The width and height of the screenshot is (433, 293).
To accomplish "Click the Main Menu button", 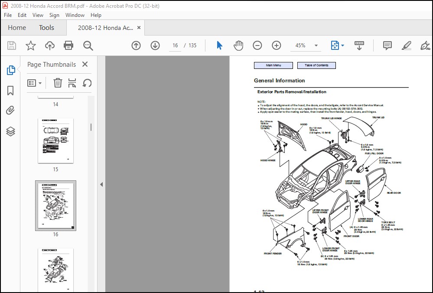I will coord(273,65).
